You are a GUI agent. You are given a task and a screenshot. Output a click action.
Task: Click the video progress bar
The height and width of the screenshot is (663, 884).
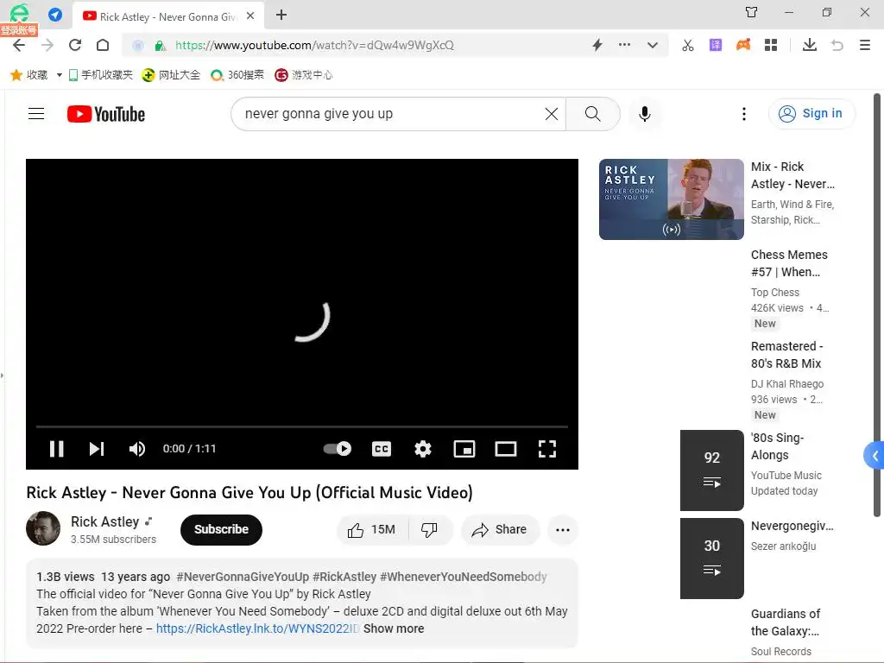301,426
